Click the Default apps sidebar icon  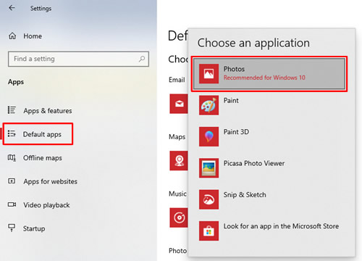(12, 133)
